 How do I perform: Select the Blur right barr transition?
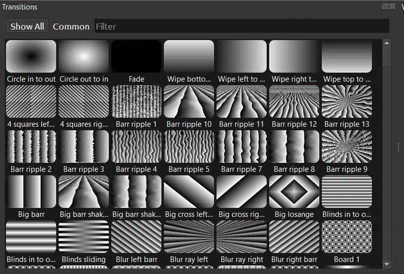coord(294,237)
